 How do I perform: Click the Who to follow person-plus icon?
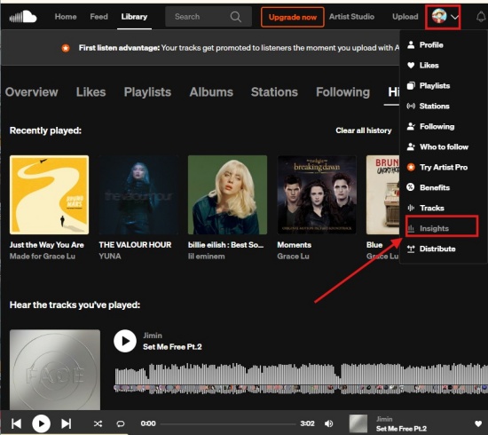click(411, 147)
